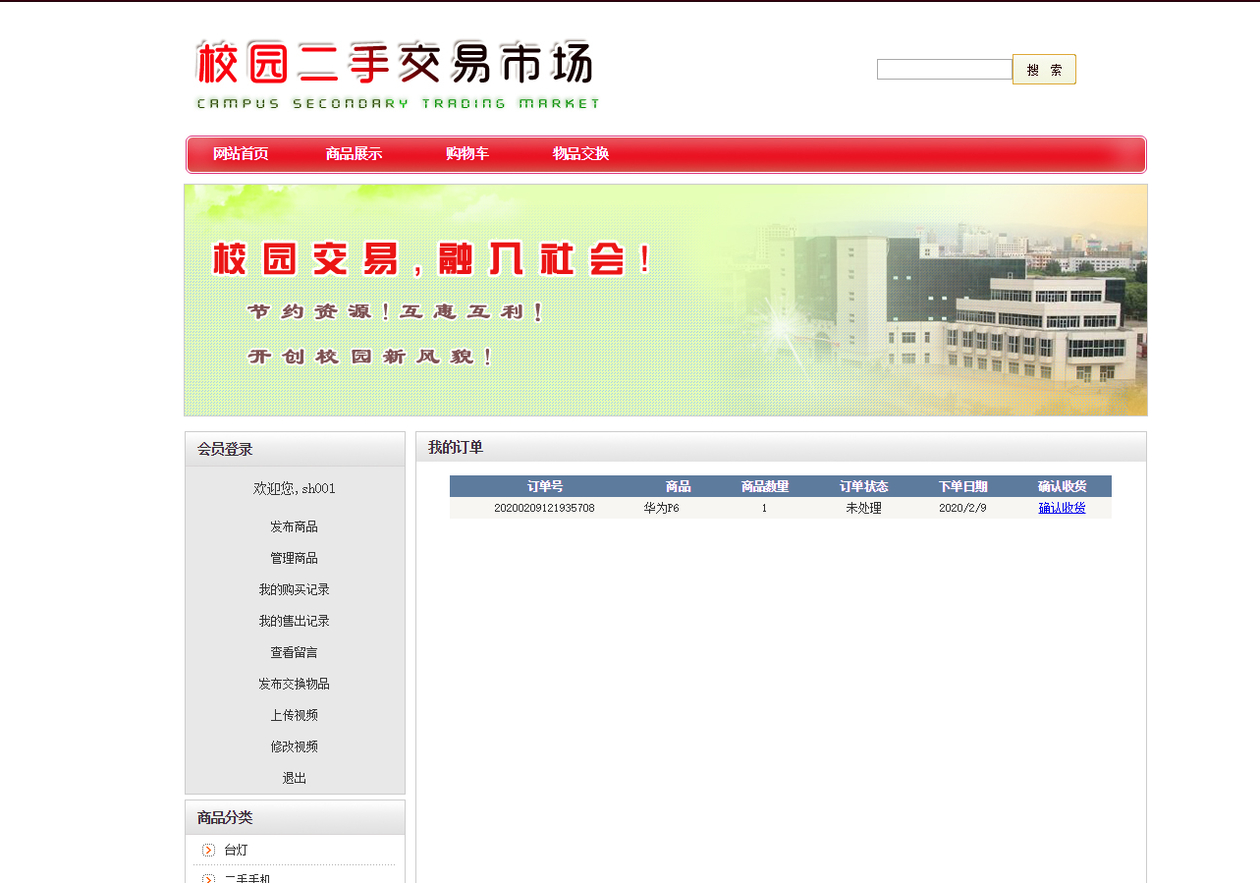
Task: View 我的购买记录
Action: 295,589
